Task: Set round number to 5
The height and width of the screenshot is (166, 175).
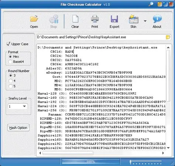Action: (11, 86)
